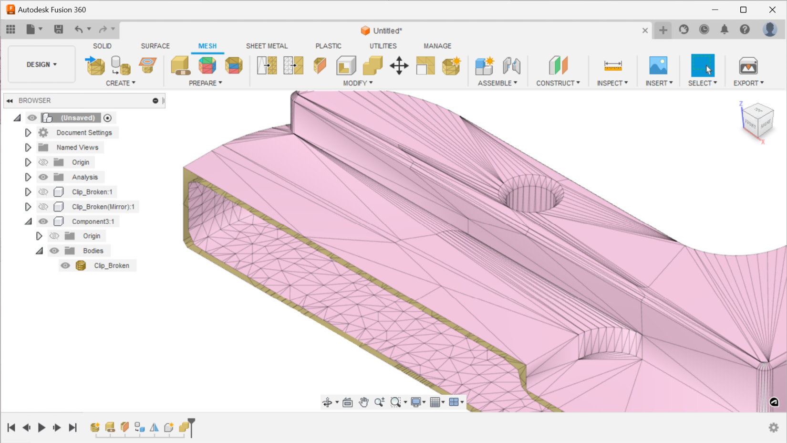Click the Scale Mesh tool icon
787x443 pixels.
tap(425, 65)
